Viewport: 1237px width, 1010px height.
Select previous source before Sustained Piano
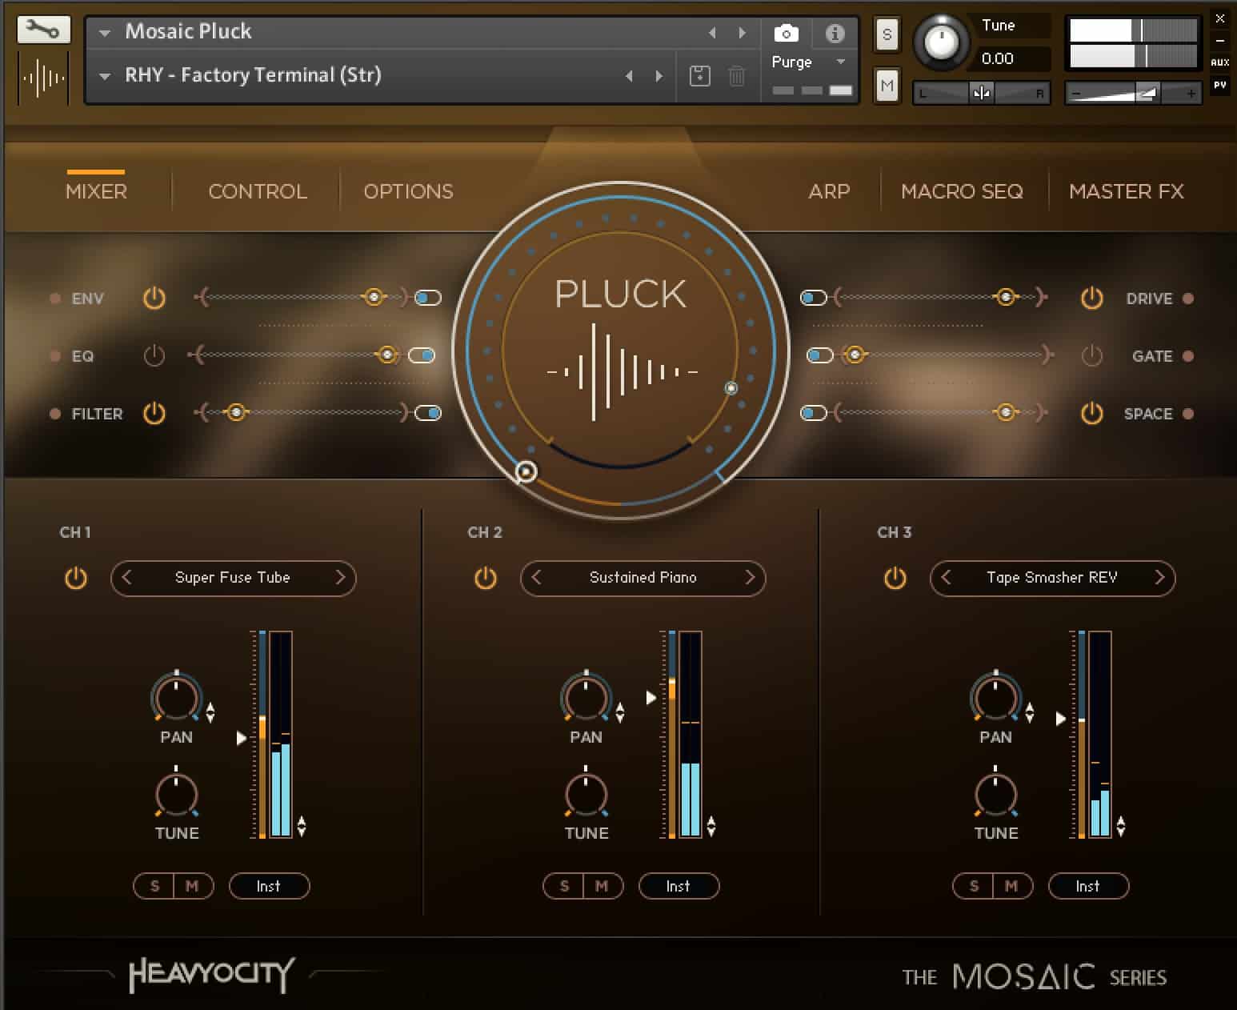[536, 578]
